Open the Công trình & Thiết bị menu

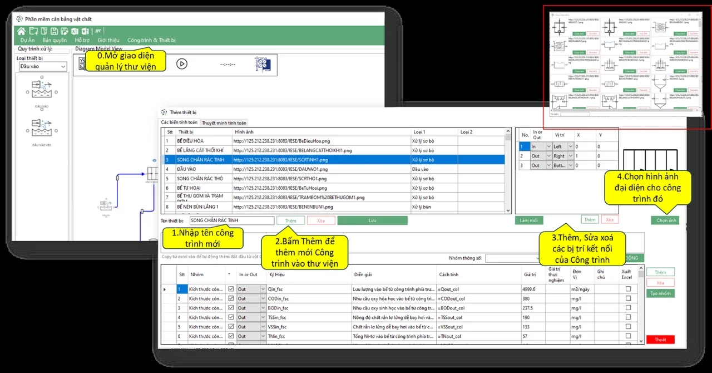point(151,40)
